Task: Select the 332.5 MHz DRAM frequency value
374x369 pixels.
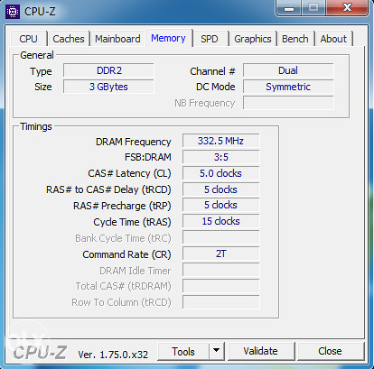Action: [220, 141]
